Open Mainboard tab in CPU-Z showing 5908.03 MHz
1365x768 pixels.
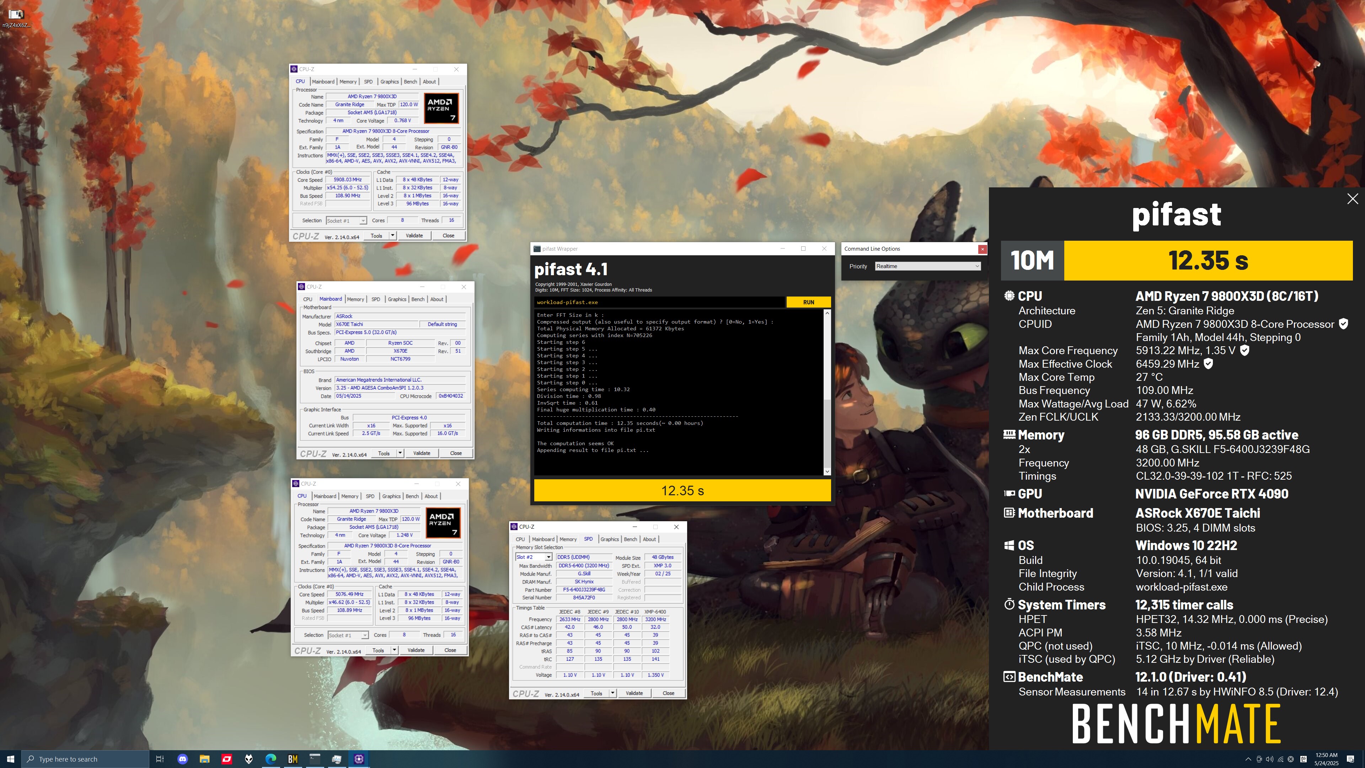click(323, 82)
